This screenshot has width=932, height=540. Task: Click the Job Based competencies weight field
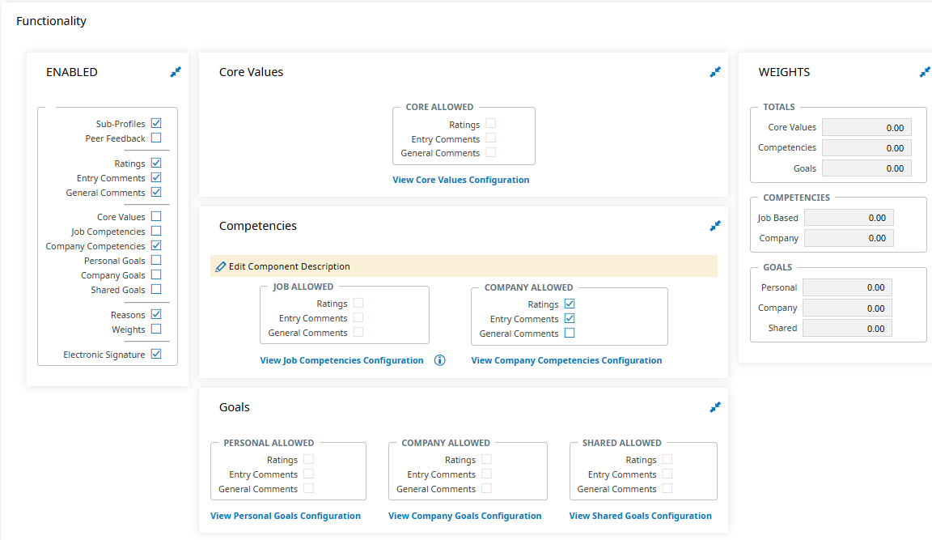tap(849, 218)
